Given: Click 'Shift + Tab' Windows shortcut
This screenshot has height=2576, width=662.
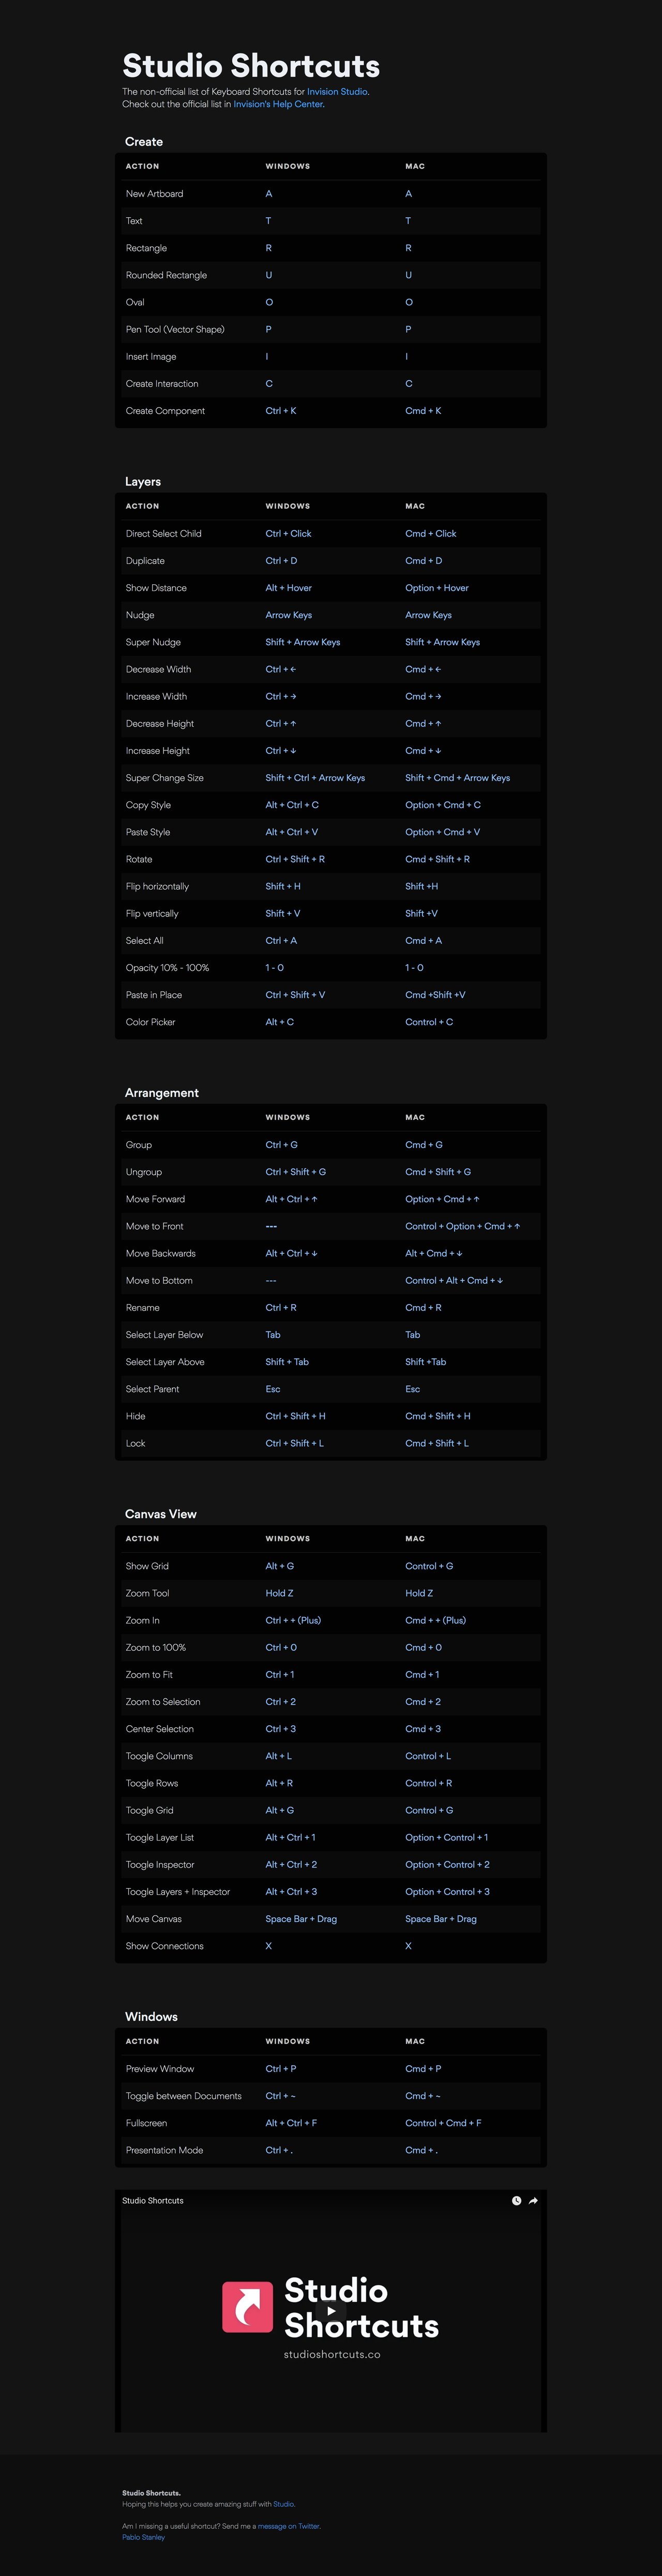Looking at the screenshot, I should pos(287,1362).
